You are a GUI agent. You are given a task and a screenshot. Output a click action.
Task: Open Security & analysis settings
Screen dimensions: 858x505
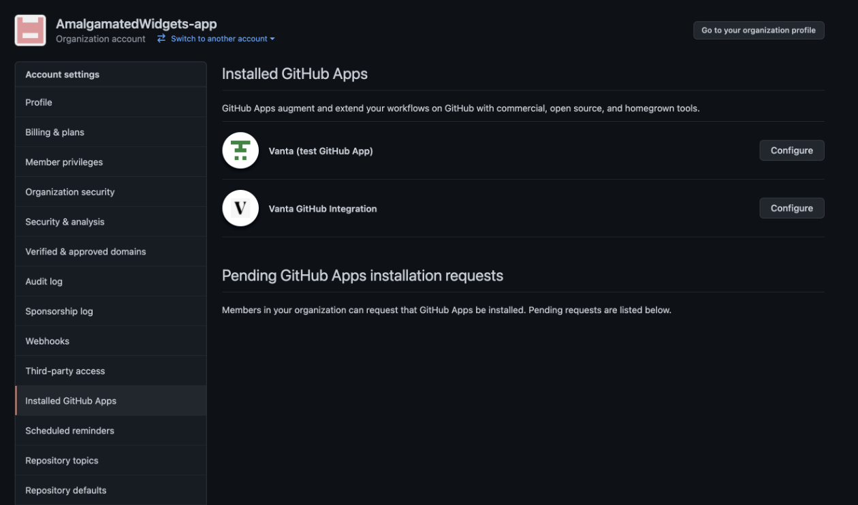[x=110, y=222]
